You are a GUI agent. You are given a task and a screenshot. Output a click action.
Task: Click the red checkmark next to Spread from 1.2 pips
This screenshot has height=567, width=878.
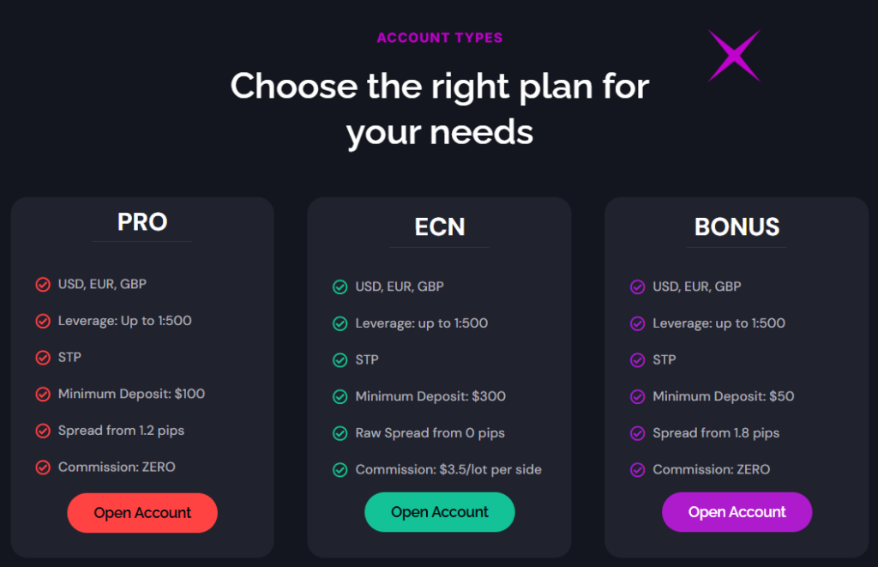tap(42, 431)
